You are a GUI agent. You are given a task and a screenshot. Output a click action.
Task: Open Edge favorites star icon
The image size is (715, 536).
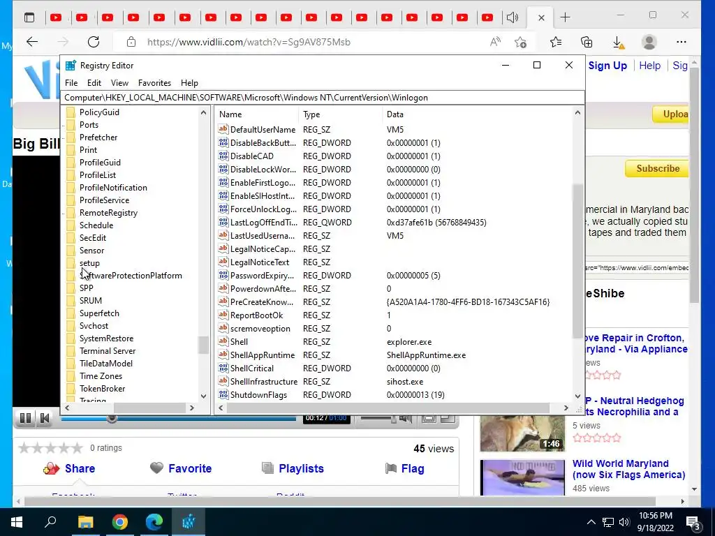tap(555, 43)
